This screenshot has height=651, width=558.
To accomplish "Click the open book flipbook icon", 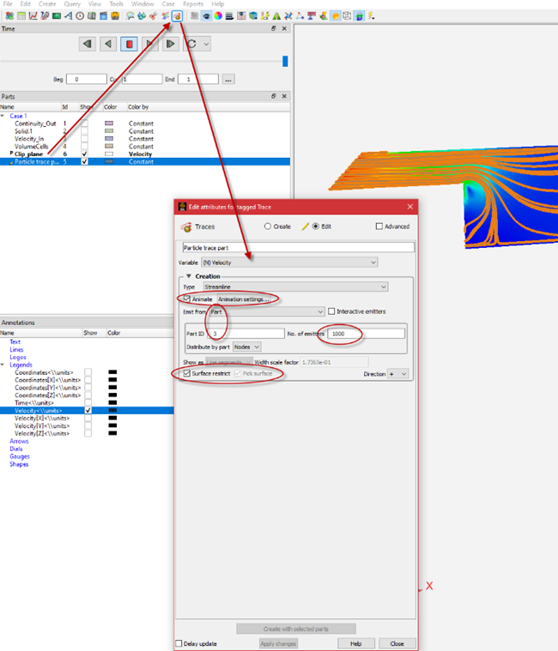I will click(x=91, y=16).
